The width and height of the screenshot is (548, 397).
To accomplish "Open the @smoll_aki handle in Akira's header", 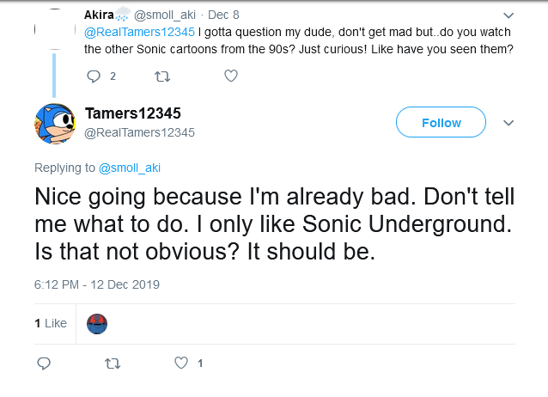I will (166, 15).
